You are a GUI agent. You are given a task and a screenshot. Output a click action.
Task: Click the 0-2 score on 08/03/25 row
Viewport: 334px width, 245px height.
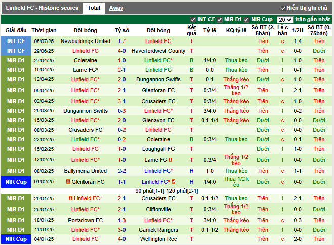pos(122,130)
